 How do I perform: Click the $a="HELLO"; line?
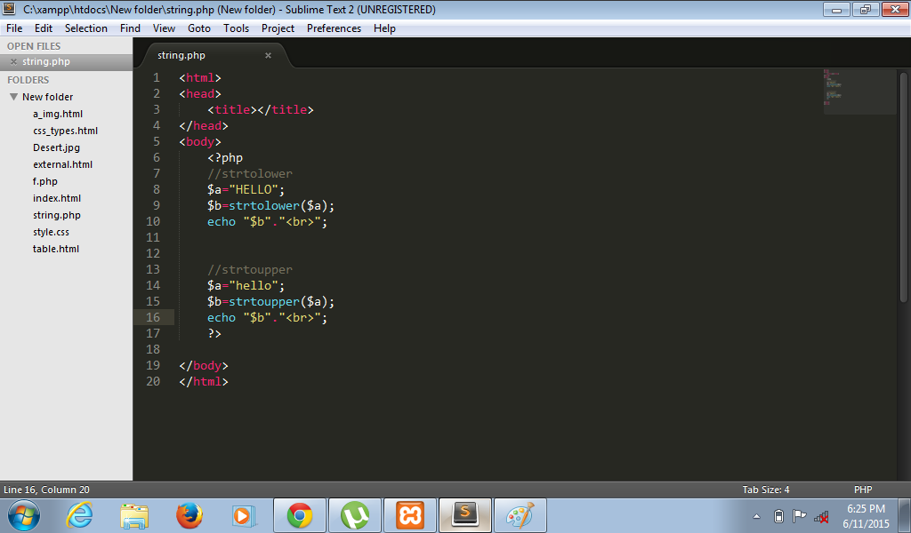pos(246,189)
